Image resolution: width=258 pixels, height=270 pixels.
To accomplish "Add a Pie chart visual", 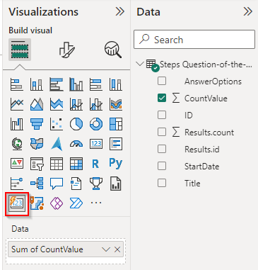I will coord(76,124).
